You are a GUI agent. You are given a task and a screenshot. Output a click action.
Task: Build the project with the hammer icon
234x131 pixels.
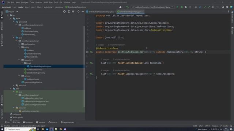pos(127,7)
